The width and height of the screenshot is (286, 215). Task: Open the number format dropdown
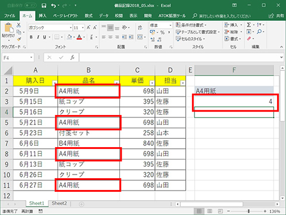170,26
